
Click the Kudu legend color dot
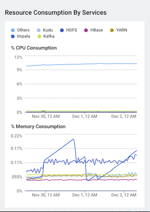[x=39, y=30]
